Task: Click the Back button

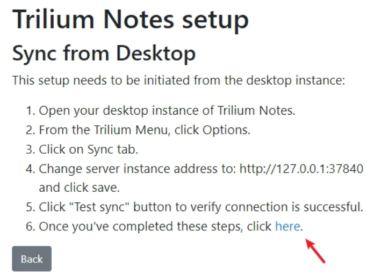Action: [x=31, y=259]
